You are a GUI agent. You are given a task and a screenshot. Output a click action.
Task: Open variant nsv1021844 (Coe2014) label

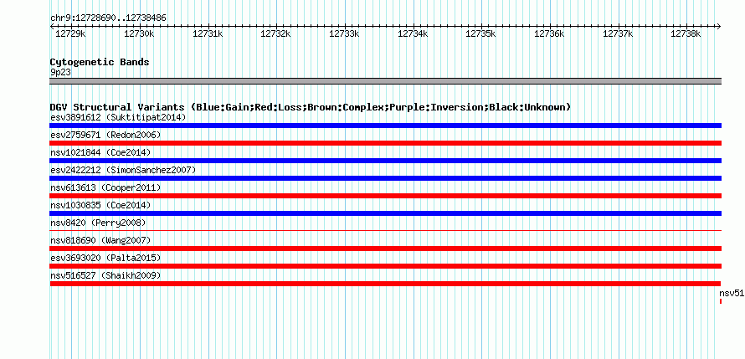pyautogui.click(x=100, y=152)
